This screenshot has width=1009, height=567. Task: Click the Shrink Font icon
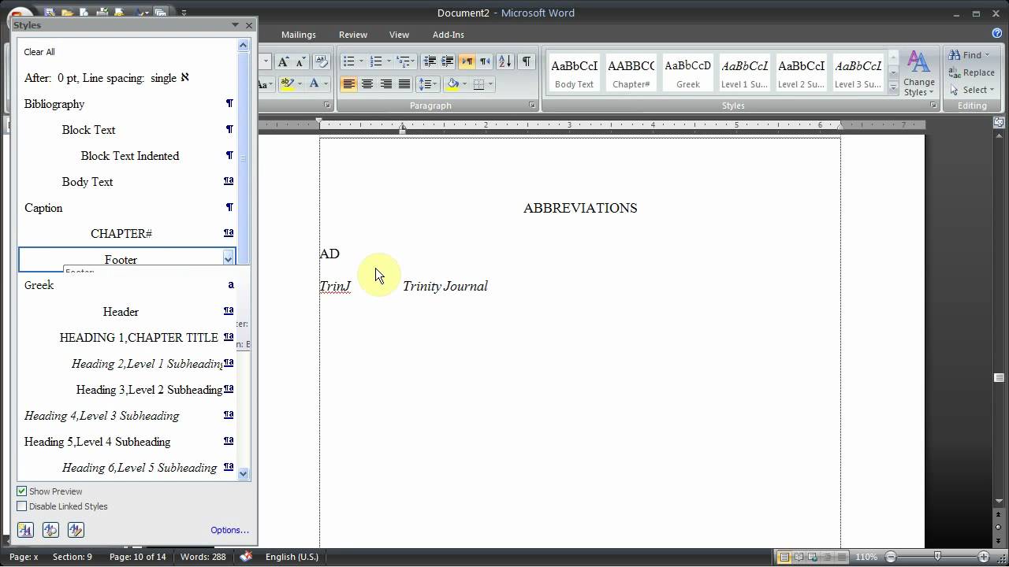pos(300,61)
